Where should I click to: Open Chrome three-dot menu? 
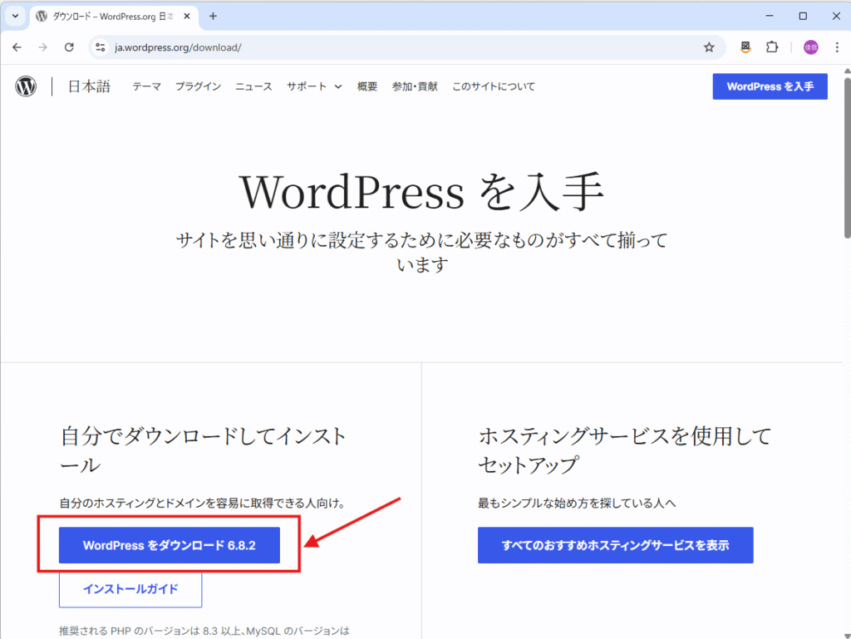tap(837, 47)
